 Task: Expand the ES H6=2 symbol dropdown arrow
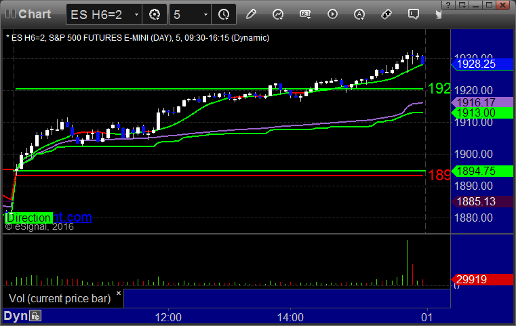136,14
